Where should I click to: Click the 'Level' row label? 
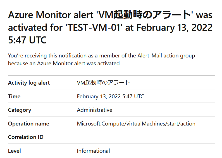tap(15, 151)
